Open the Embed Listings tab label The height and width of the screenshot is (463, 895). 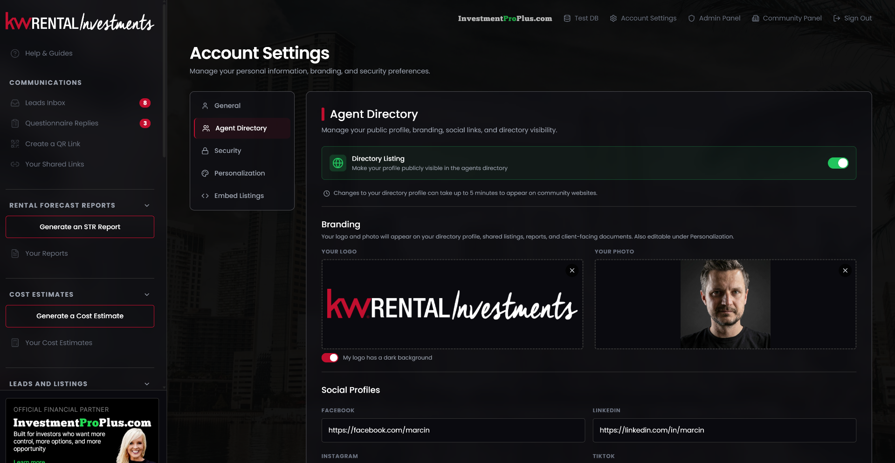[x=239, y=196]
